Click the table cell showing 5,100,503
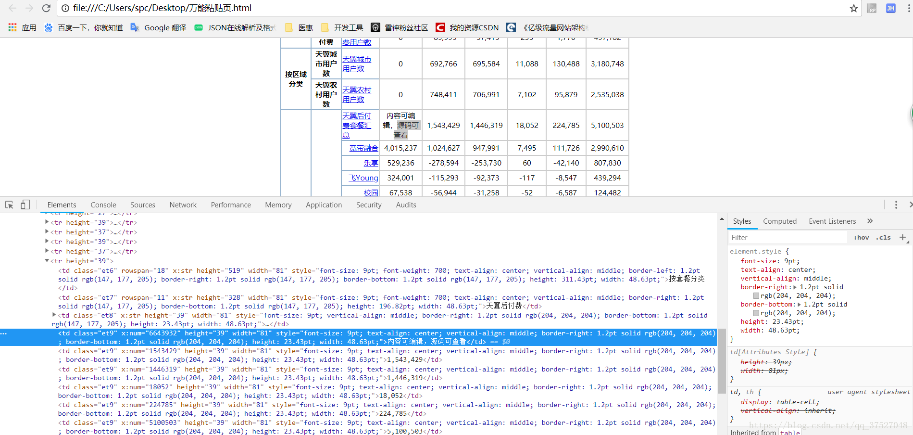 (x=607, y=125)
